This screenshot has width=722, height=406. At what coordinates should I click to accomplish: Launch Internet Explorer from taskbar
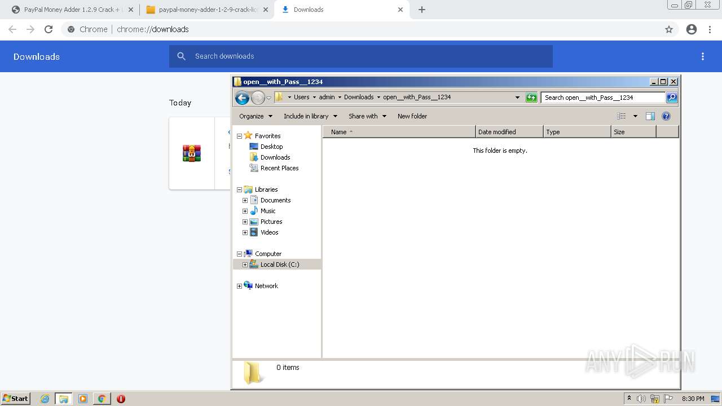click(45, 399)
